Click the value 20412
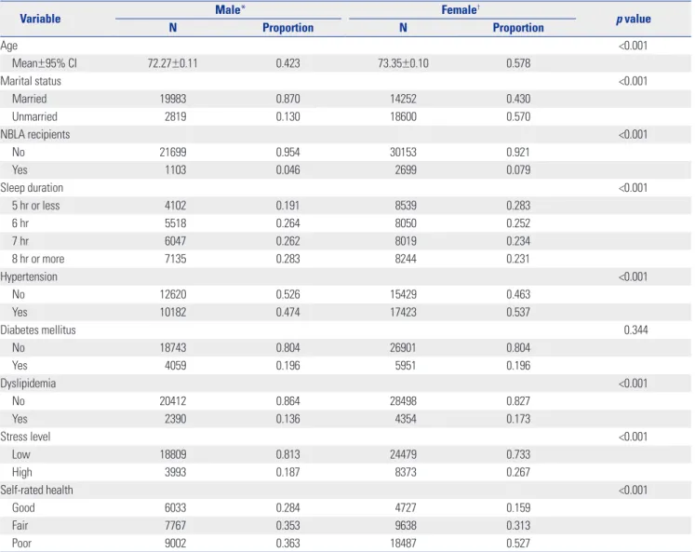Image resolution: width=695 pixels, height=552 pixels. coord(173,401)
